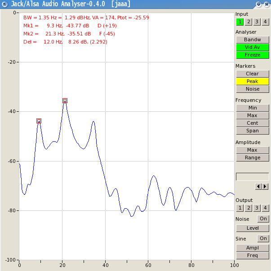The width and height of the screenshot is (271, 271).
Task: Click the Amplitude Max button
Action: click(253, 150)
